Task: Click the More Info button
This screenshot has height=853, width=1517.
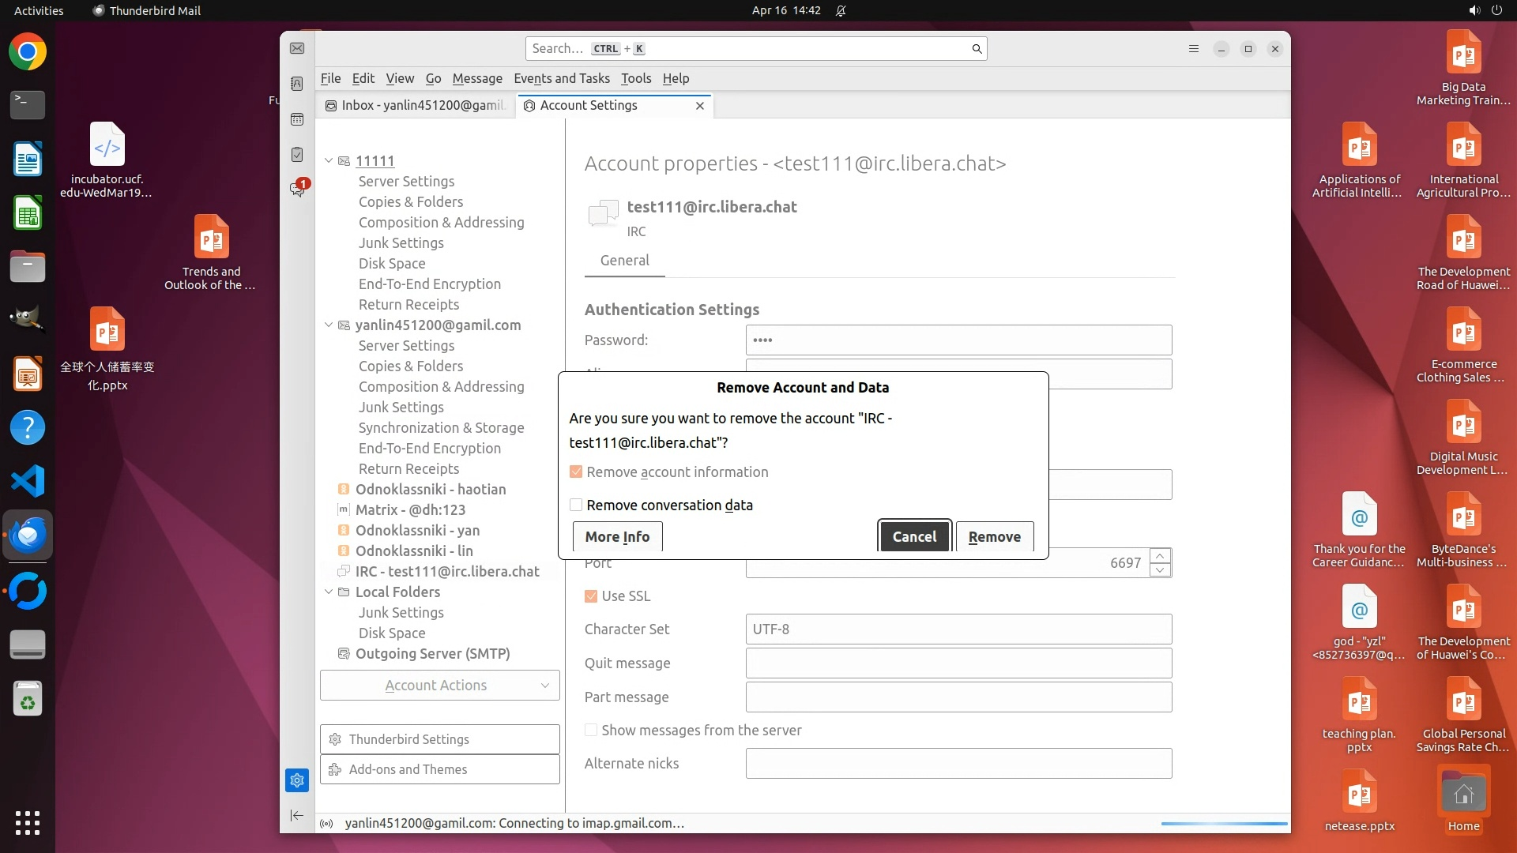Action: coord(617,537)
